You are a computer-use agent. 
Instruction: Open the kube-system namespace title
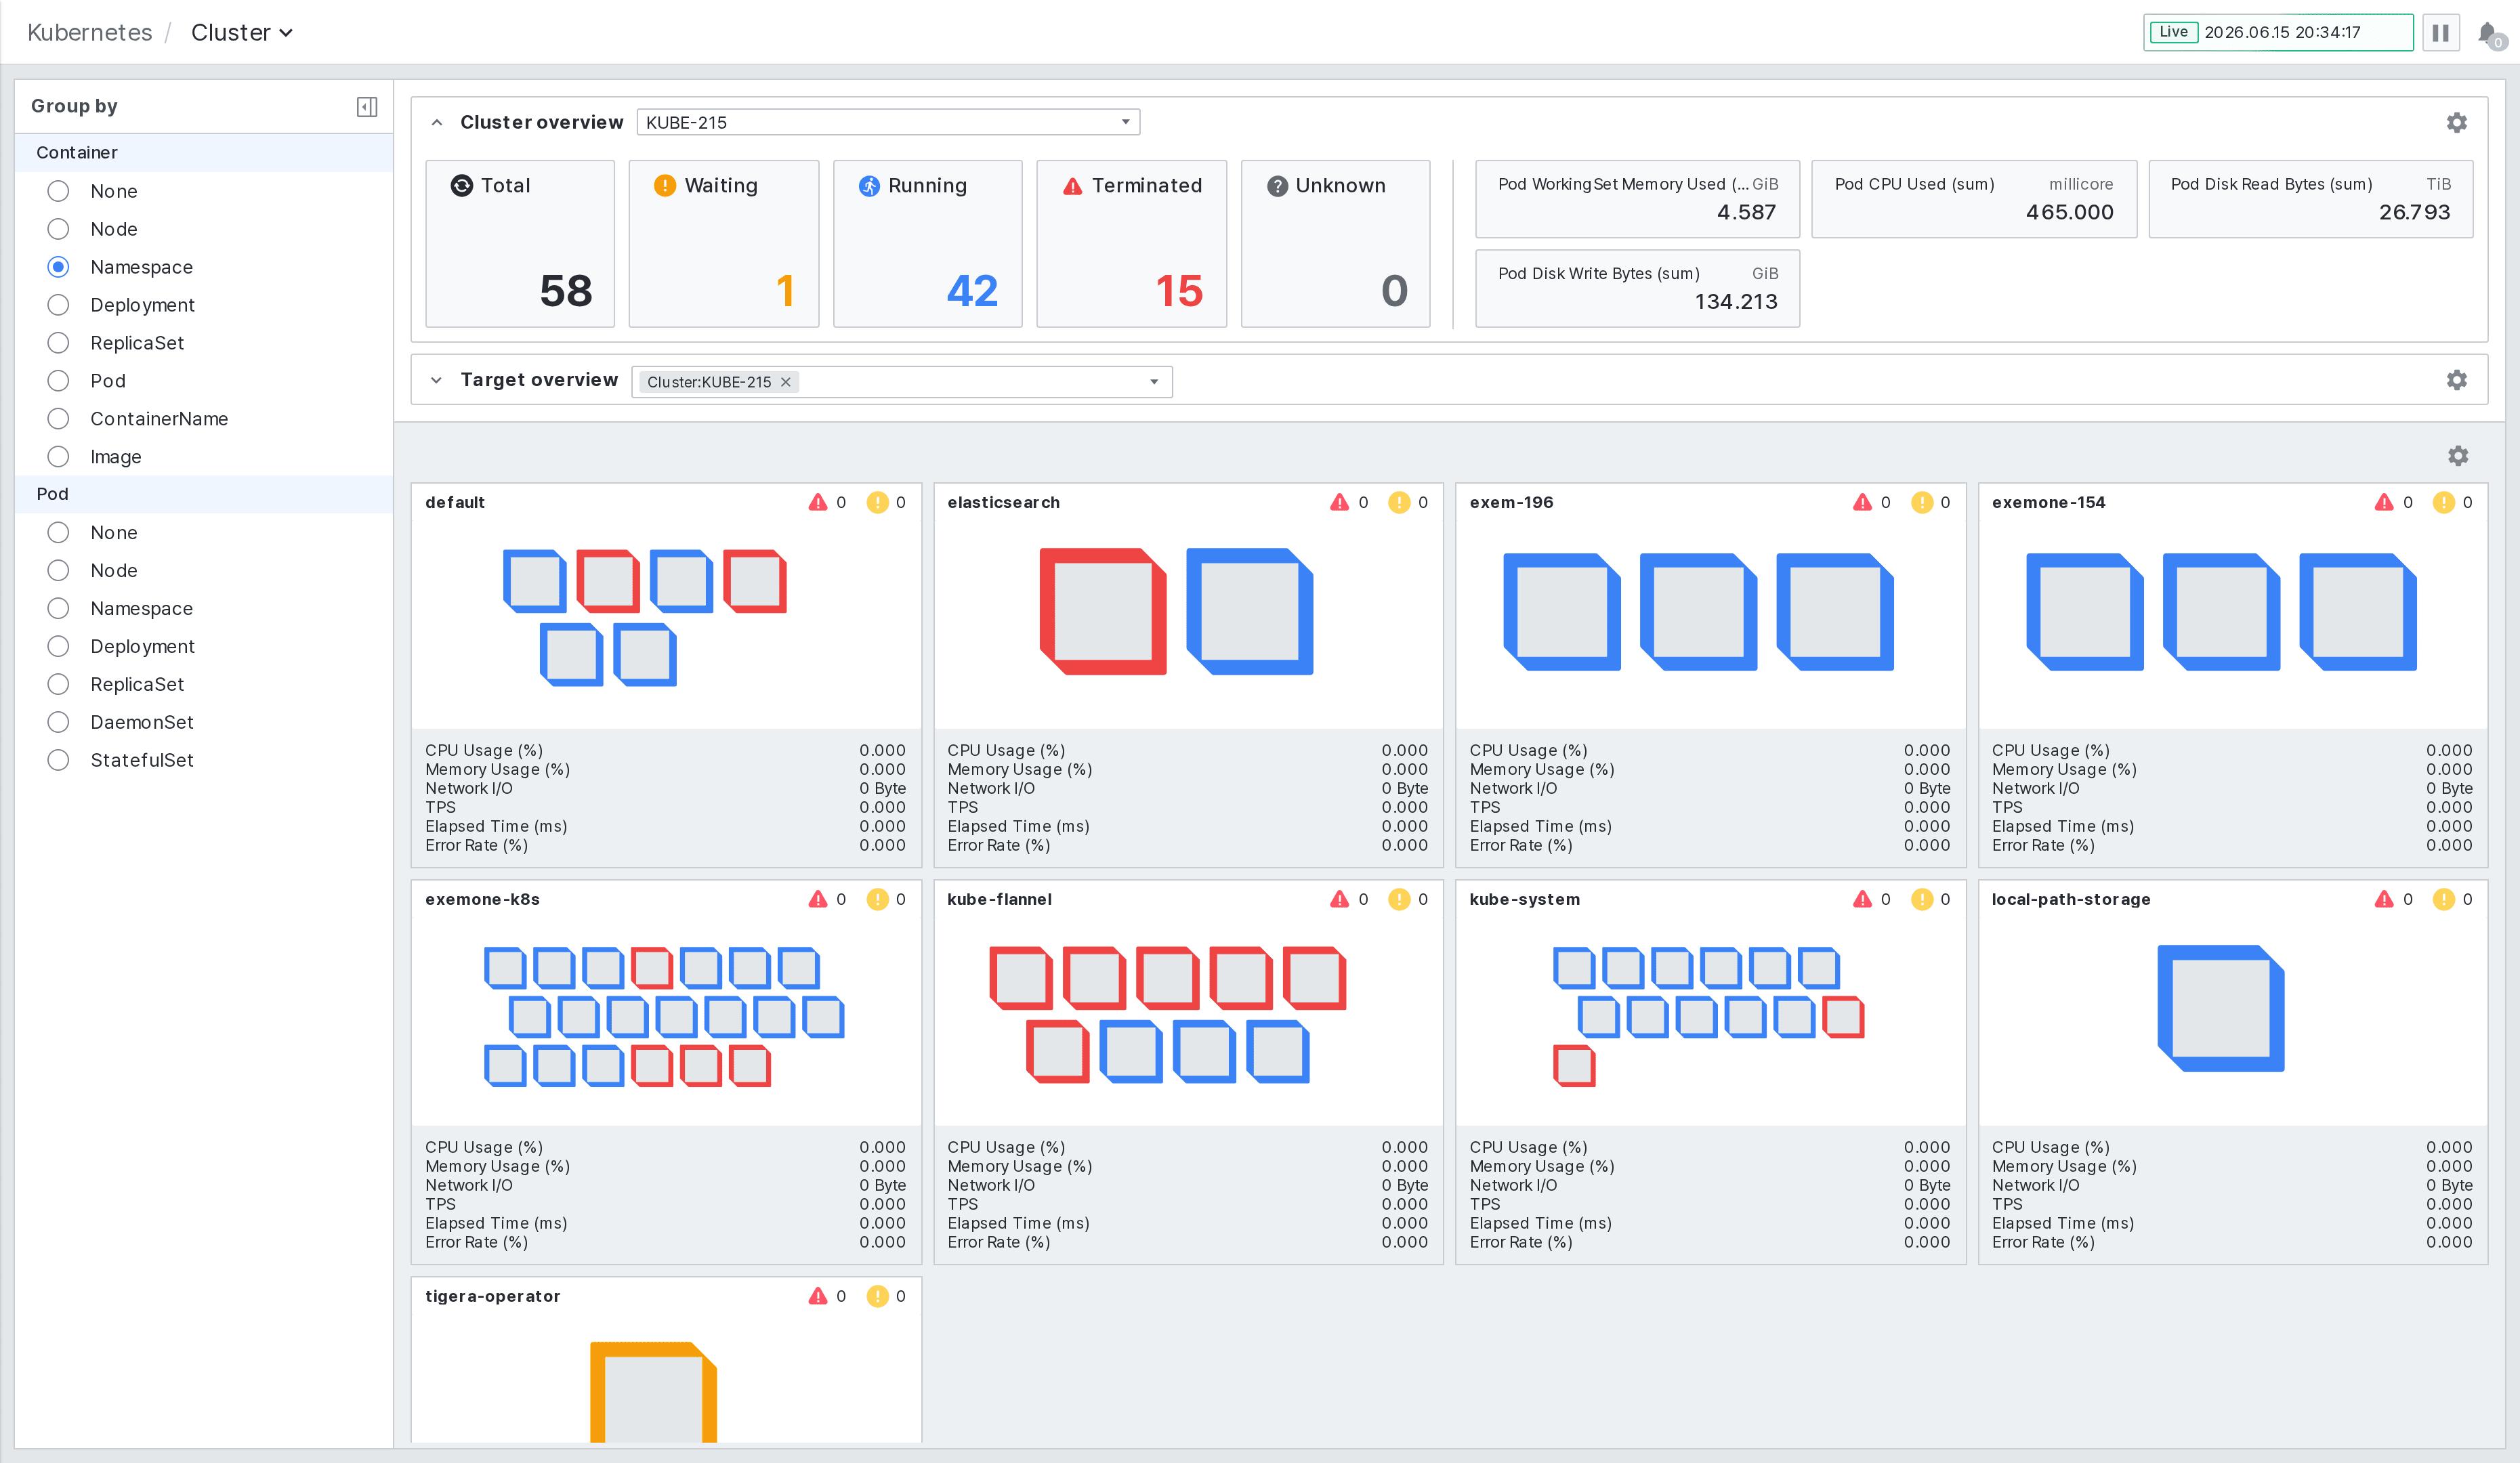[x=1525, y=899]
